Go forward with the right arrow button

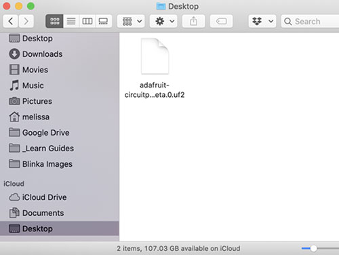coord(26,21)
